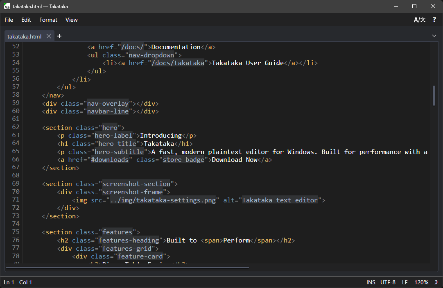The height and width of the screenshot is (288, 443).
Task: Change the 120% zoom level
Action: click(421, 282)
